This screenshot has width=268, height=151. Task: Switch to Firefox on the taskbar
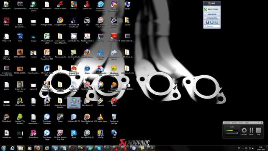(38, 148)
